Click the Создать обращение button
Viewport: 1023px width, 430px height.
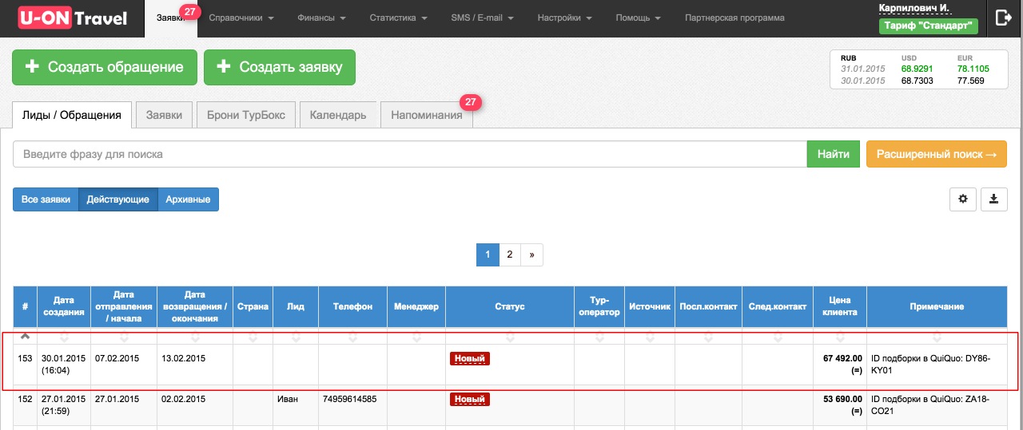104,67
